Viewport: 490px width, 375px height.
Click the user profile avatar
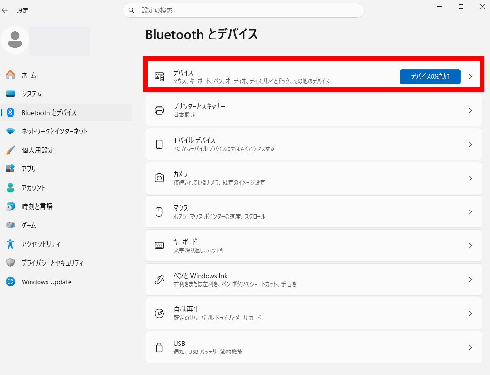click(15, 40)
